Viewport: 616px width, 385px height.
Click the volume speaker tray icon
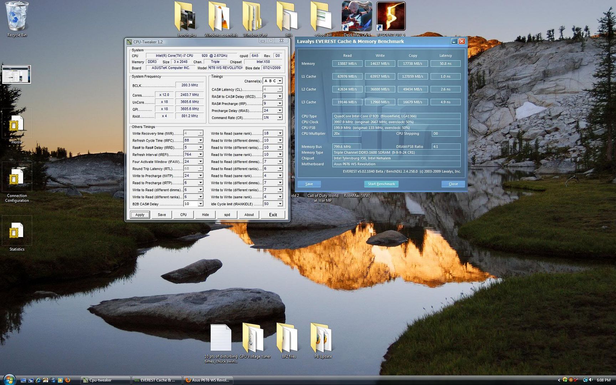tap(591, 380)
